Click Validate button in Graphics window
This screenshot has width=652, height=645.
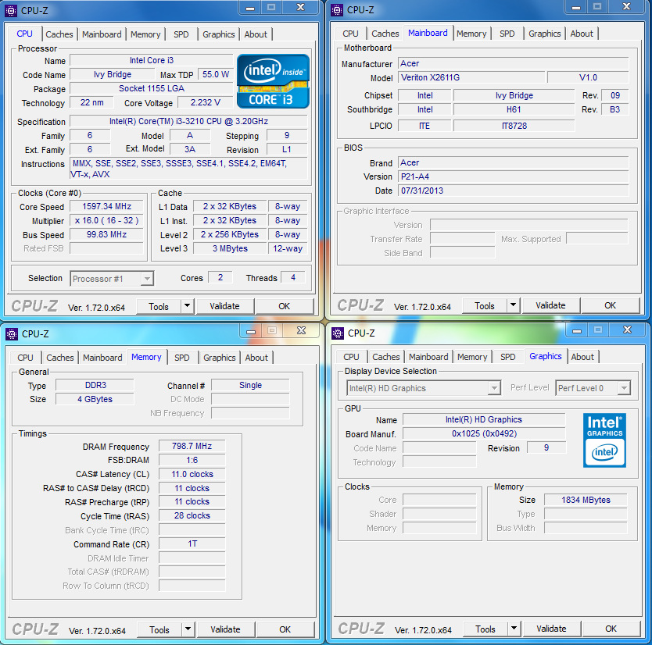pos(551,629)
